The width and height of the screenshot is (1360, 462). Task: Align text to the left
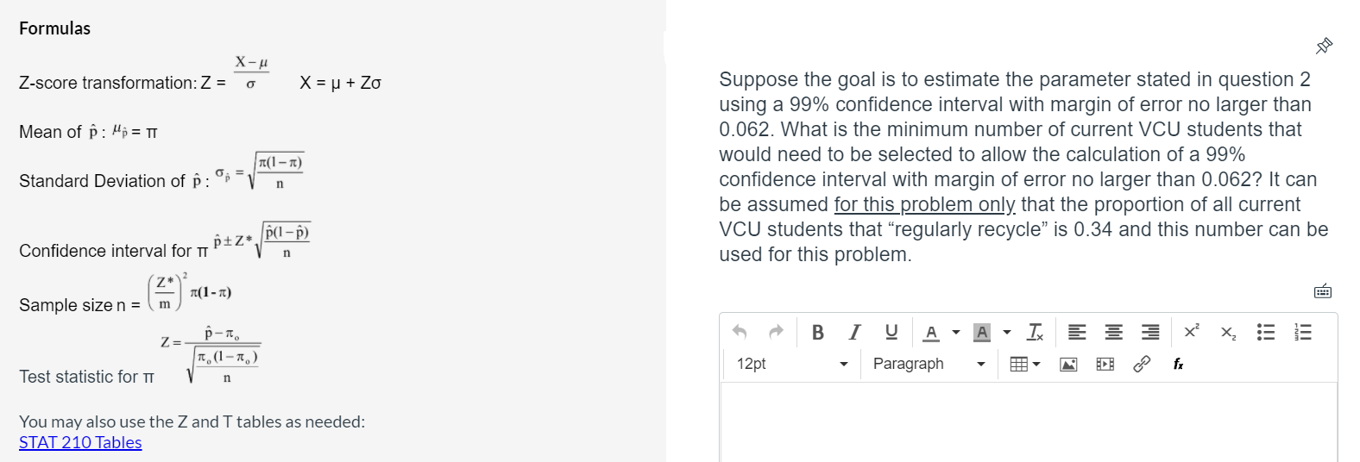(1076, 332)
